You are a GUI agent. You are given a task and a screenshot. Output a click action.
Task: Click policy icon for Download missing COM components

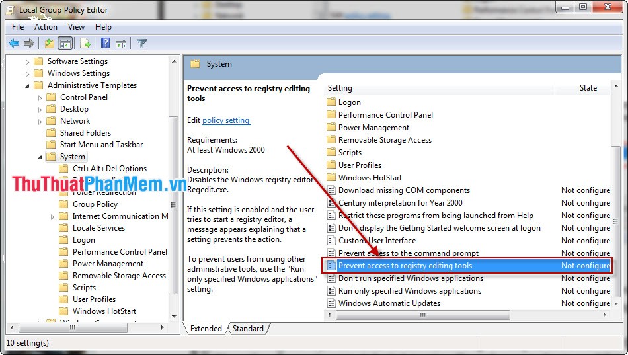[x=331, y=190]
